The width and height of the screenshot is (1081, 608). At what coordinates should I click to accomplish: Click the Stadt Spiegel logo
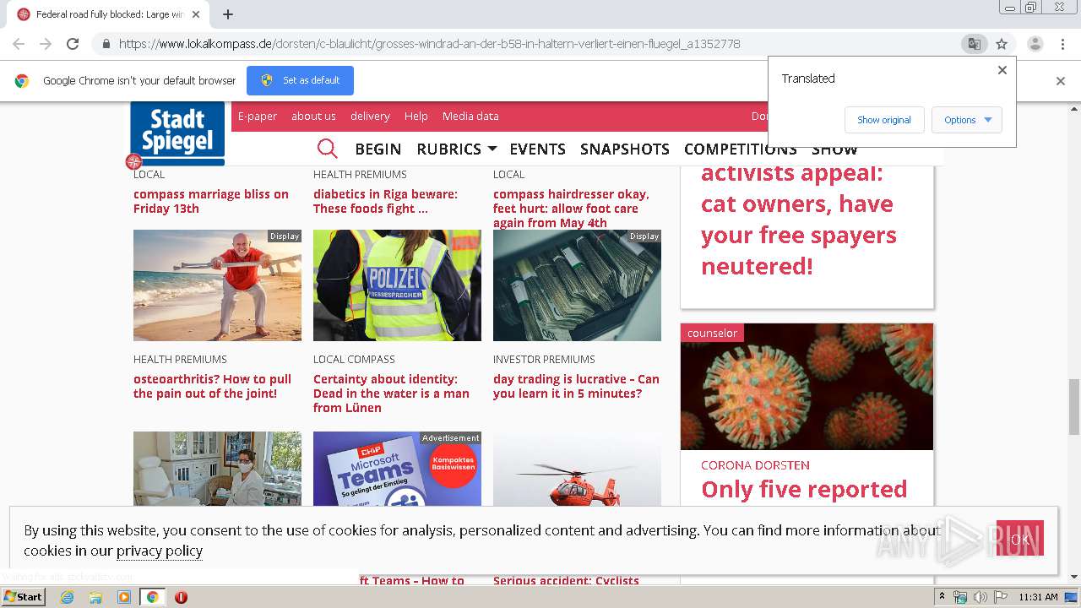(177, 133)
